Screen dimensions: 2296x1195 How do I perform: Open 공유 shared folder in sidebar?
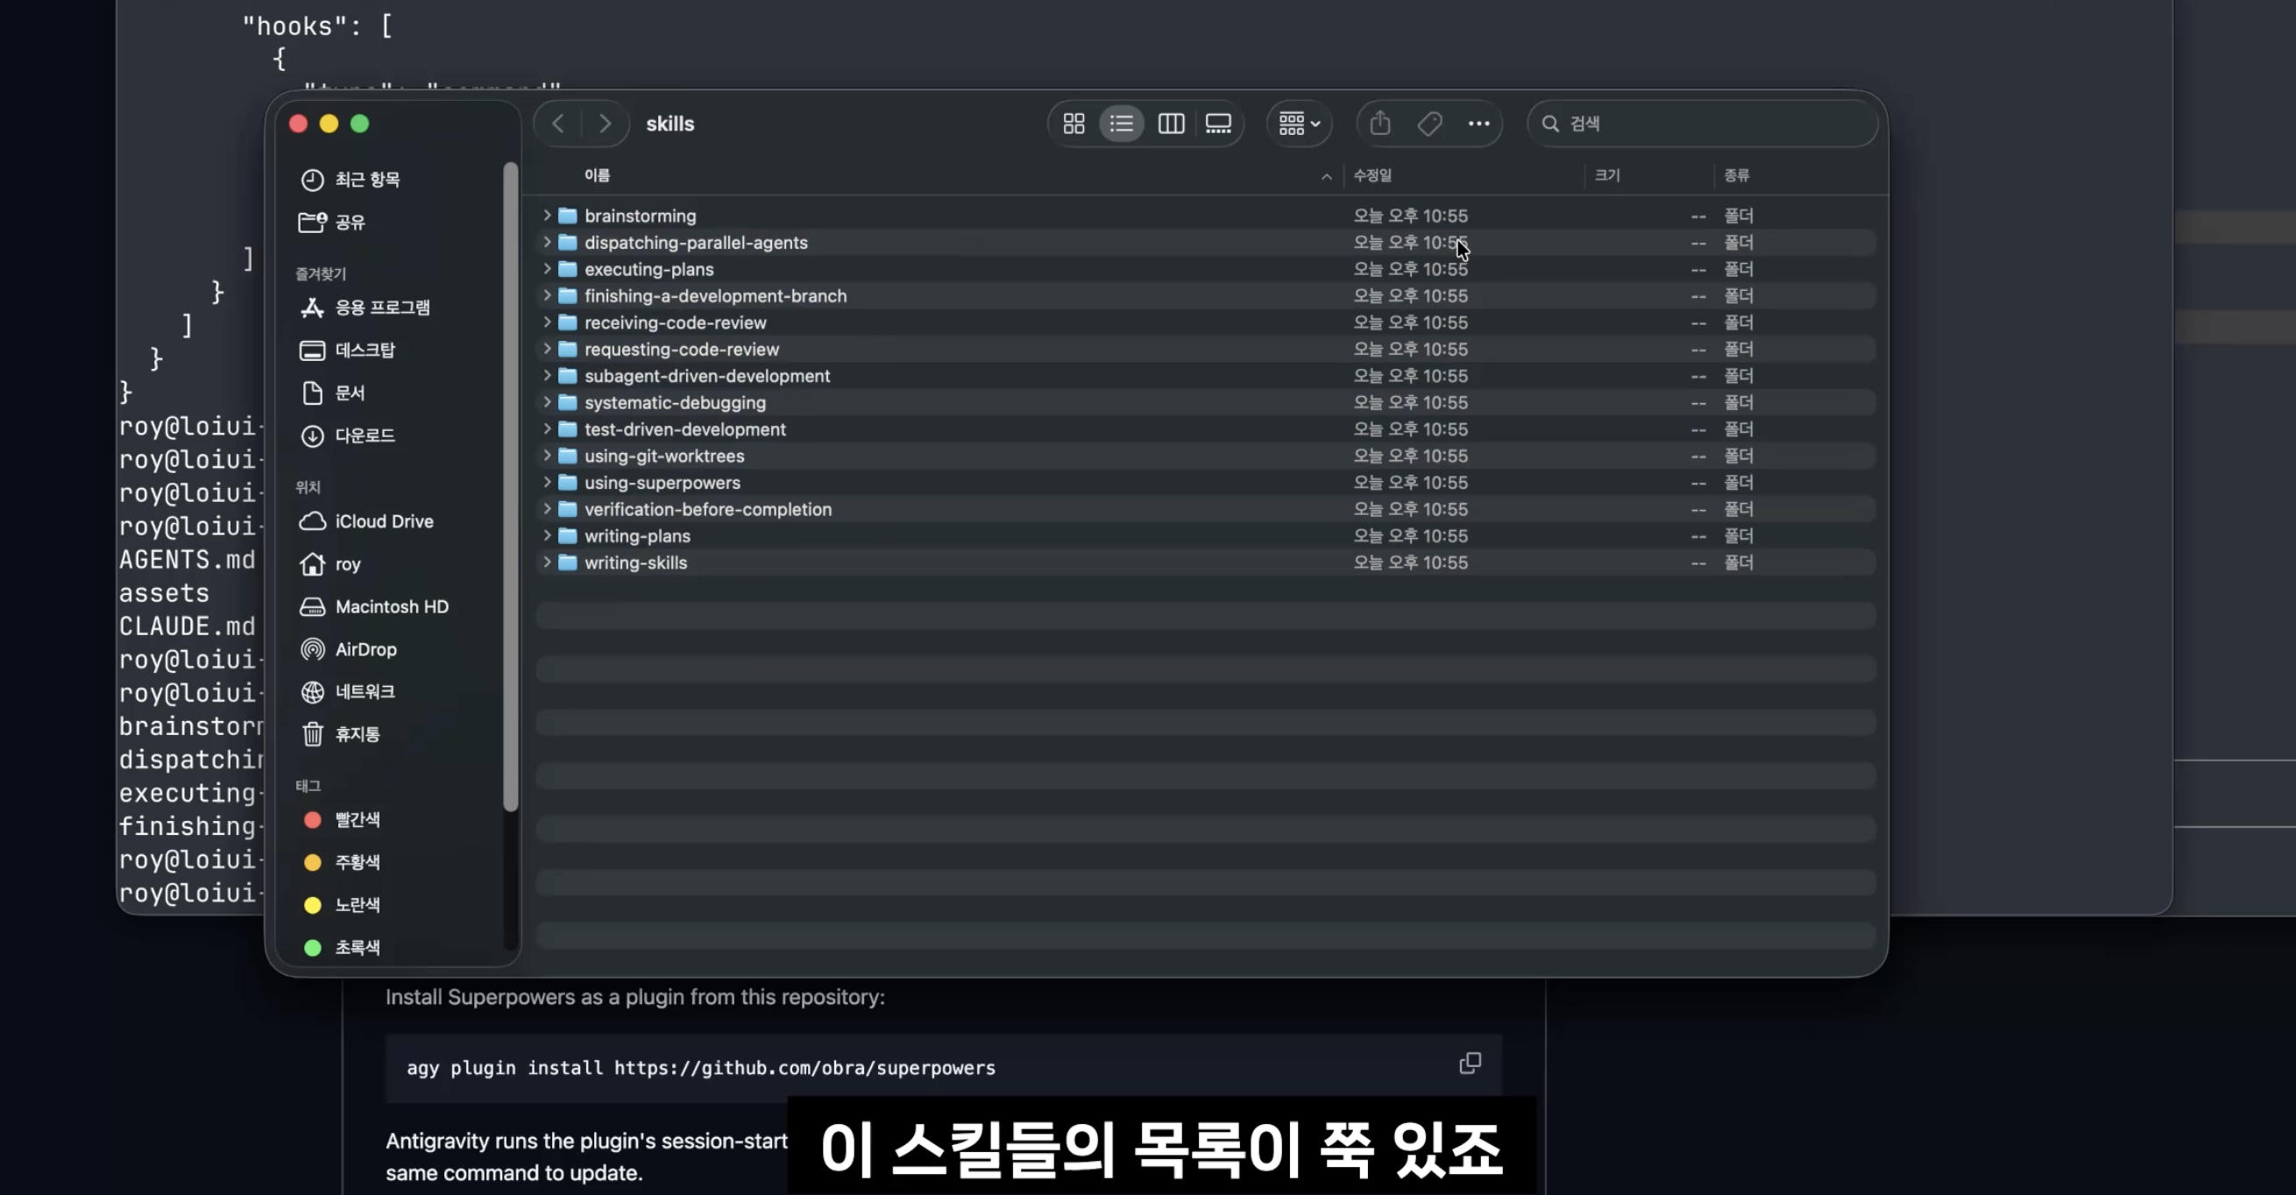(x=332, y=222)
